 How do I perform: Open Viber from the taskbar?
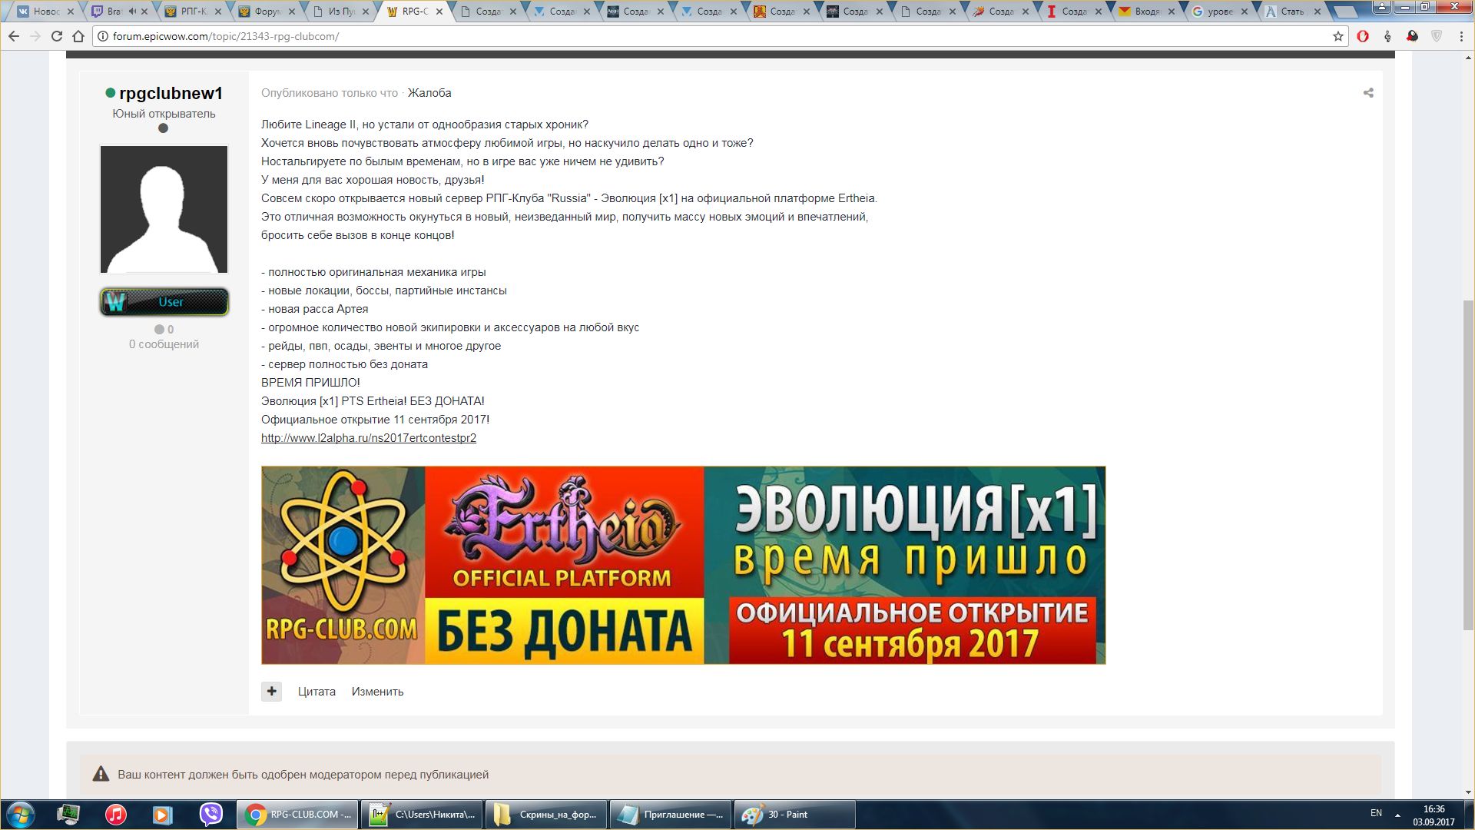(x=210, y=815)
